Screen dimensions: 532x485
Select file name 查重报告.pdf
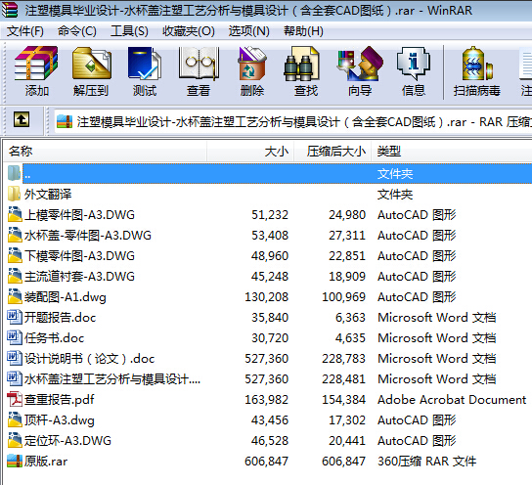[59, 400]
